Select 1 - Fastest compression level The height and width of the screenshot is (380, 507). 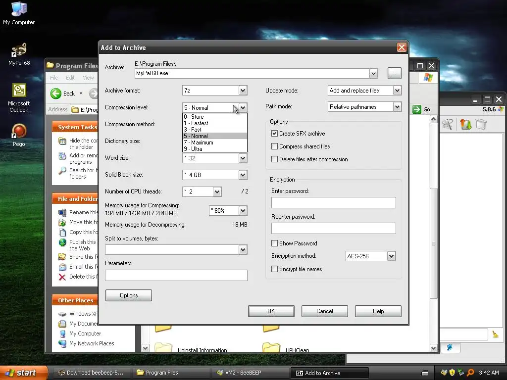[215, 123]
